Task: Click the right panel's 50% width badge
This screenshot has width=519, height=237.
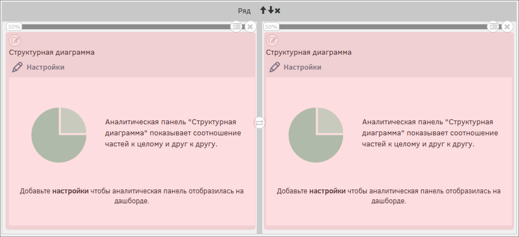Action: (x=271, y=27)
